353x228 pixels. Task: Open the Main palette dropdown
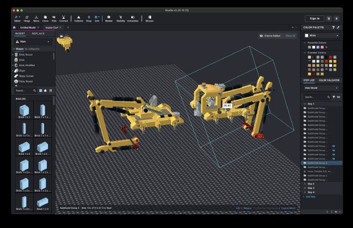point(33,41)
